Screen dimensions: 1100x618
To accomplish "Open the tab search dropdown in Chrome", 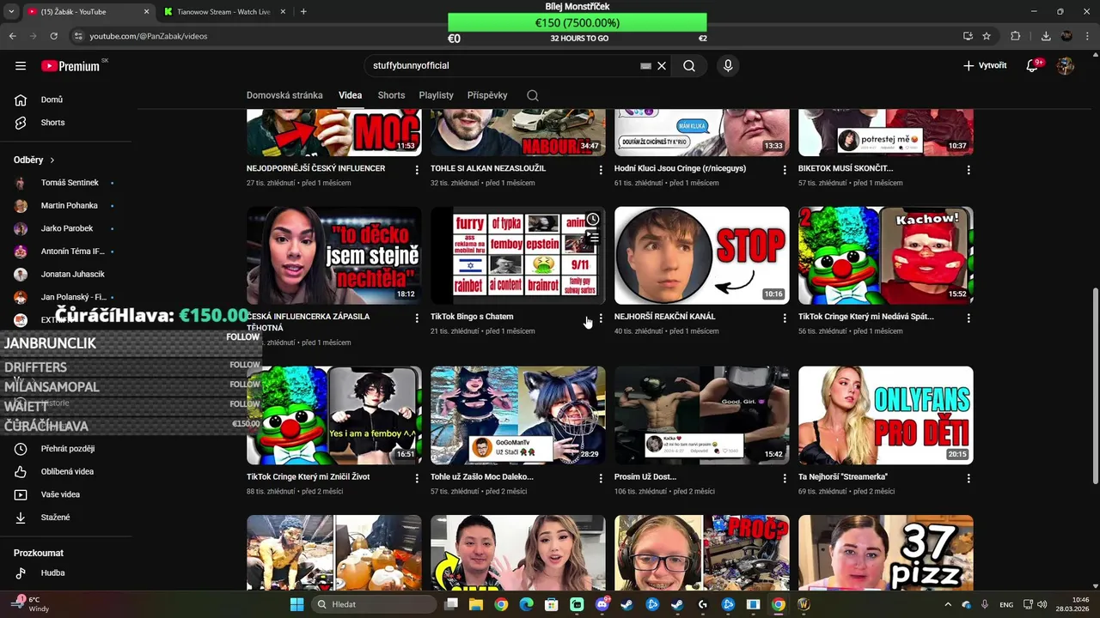I will tap(12, 12).
